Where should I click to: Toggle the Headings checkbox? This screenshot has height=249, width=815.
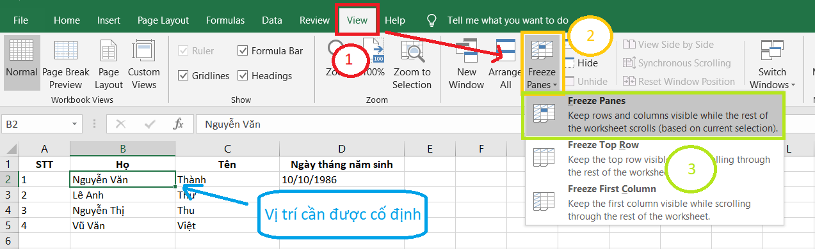(264, 75)
